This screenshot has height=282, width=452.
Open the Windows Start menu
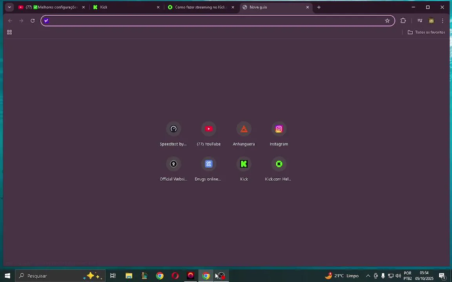(7, 276)
